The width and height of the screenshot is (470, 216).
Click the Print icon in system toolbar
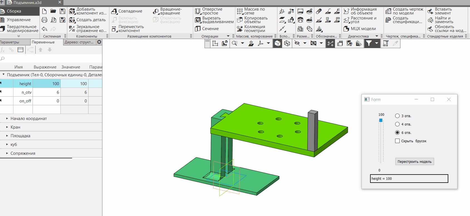[x=44, y=20]
